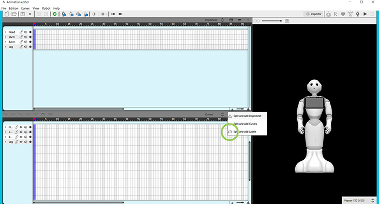Expand the RArm track in Dopesheet
Viewport: 379px width, 204px height.
pyautogui.click(x=5, y=42)
